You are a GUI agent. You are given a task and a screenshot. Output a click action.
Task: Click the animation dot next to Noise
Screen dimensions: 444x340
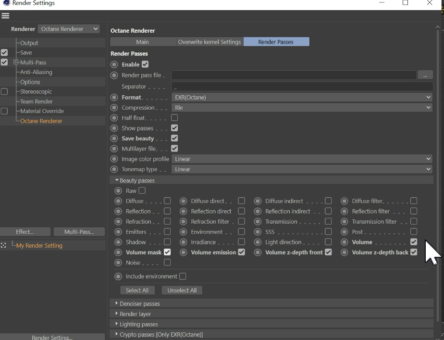[118, 263]
